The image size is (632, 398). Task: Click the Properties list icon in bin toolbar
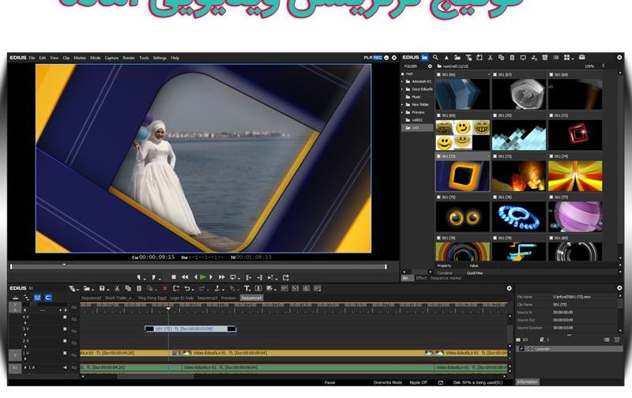click(556, 58)
